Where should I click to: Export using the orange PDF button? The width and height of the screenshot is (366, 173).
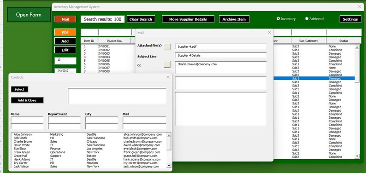click(x=65, y=33)
